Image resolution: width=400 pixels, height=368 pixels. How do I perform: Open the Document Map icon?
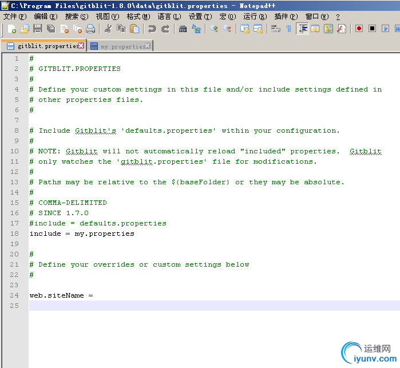tap(328, 29)
